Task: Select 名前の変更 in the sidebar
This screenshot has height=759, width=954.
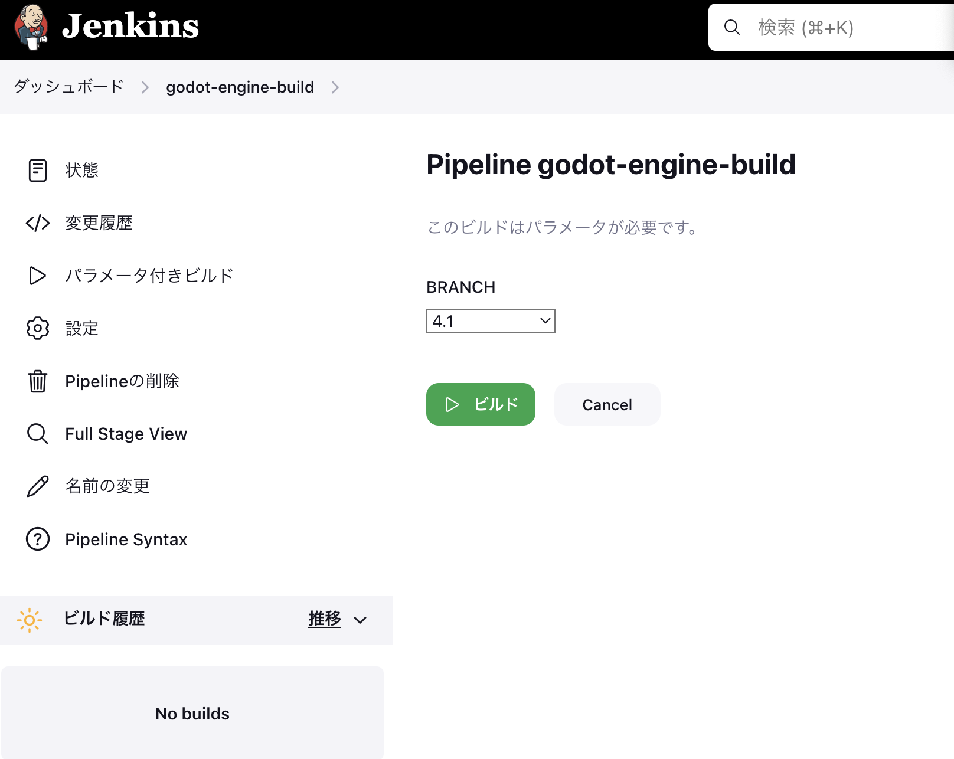Action: tap(107, 486)
